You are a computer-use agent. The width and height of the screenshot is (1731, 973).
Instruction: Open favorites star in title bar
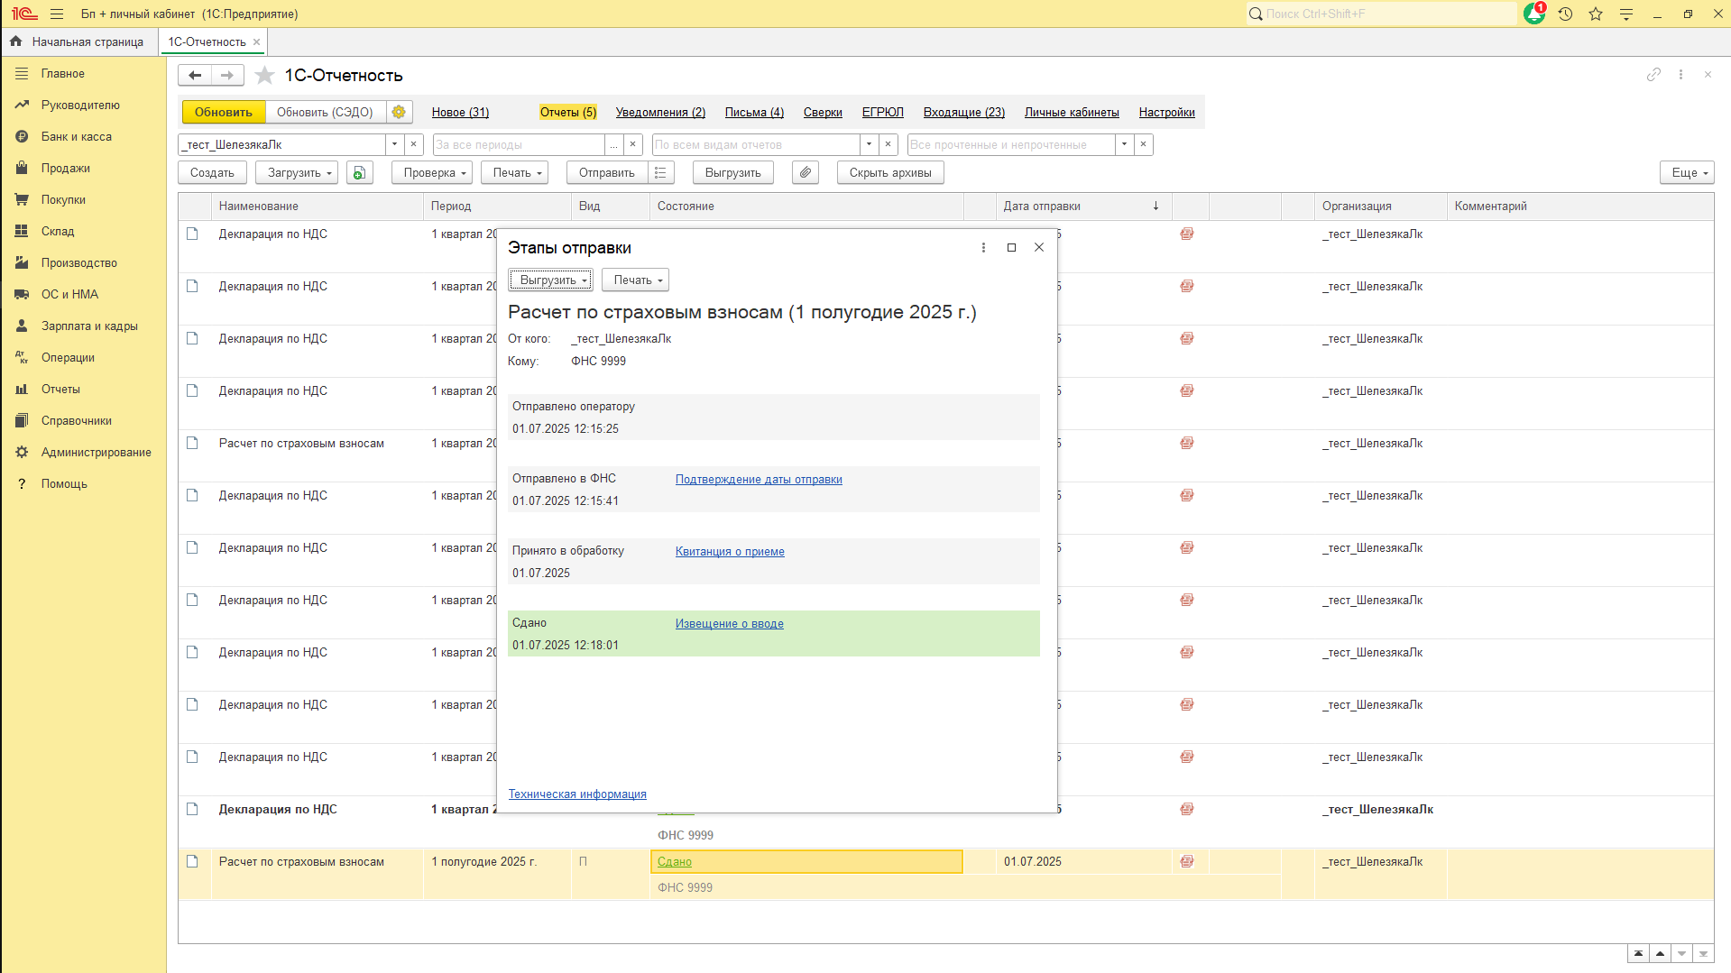(x=1596, y=14)
